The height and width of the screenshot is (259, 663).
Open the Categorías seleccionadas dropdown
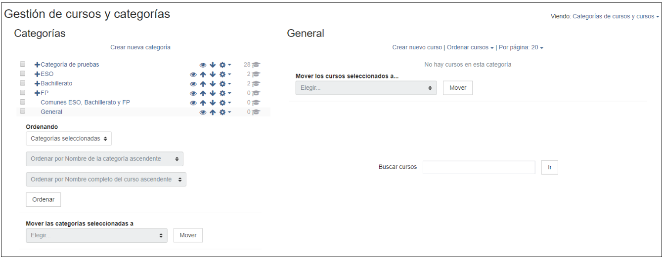[x=69, y=139]
